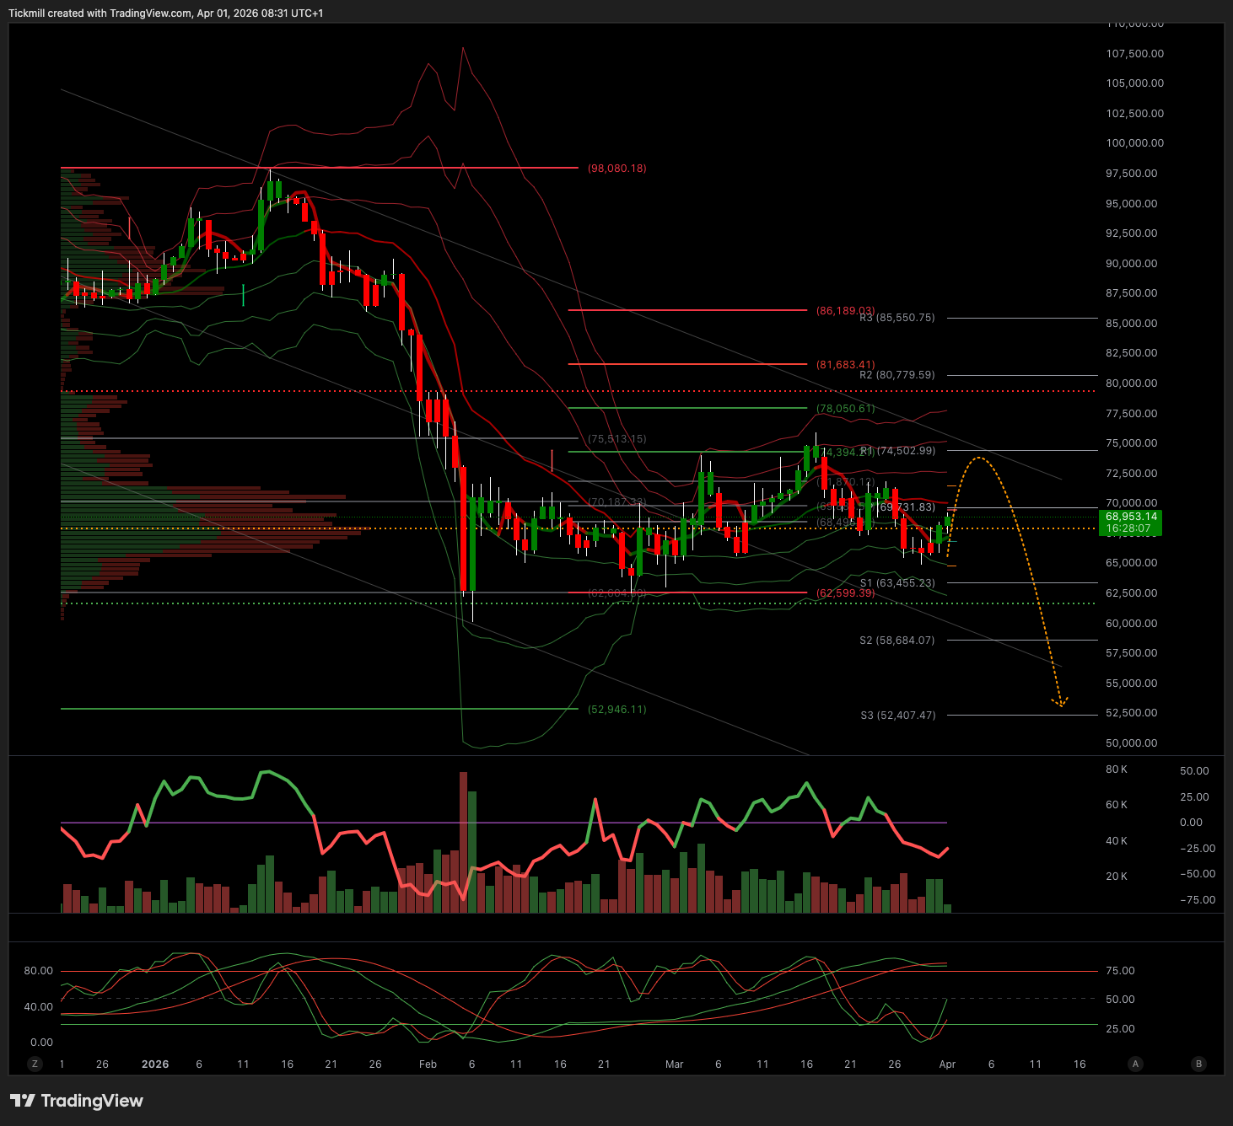The height and width of the screenshot is (1126, 1233).
Task: Click the Mar marker on the time axis
Action: point(674,1064)
